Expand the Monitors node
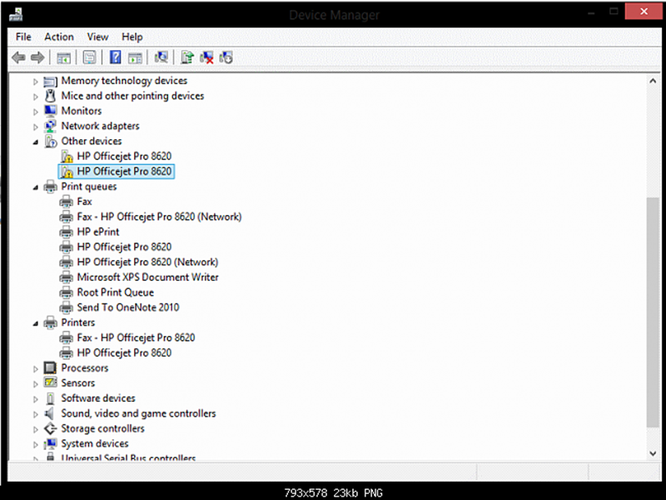 36,112
